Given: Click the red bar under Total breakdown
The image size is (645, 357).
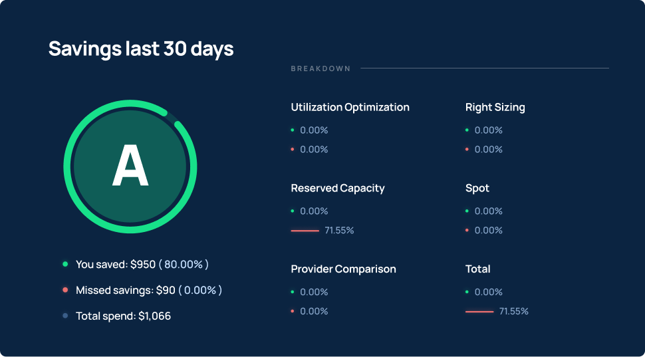Looking at the screenshot, I should click(x=479, y=311).
